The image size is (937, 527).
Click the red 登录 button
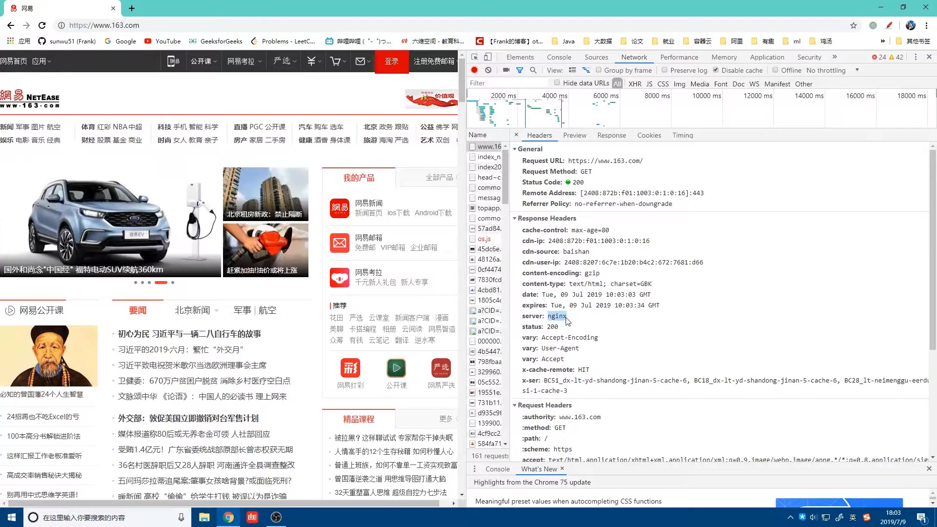391,61
